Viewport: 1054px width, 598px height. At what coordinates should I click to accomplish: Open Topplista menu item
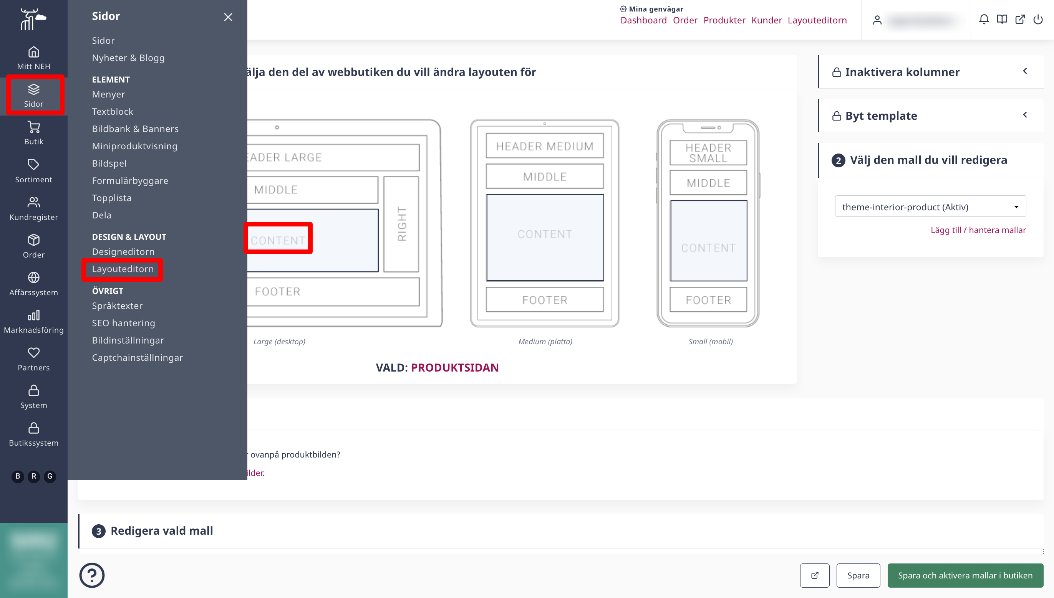click(112, 198)
